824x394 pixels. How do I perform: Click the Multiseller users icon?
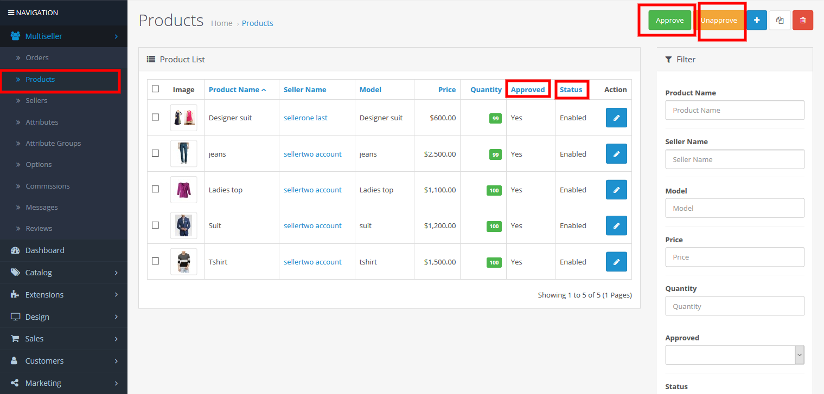[x=16, y=36]
